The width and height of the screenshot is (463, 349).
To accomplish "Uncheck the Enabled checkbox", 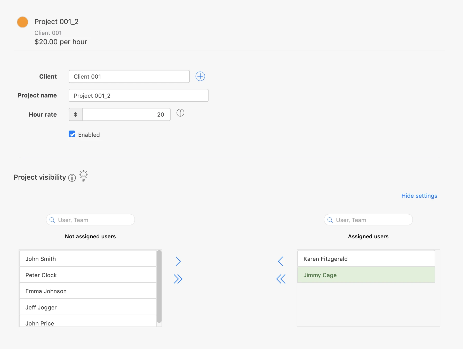I will pyautogui.click(x=72, y=134).
